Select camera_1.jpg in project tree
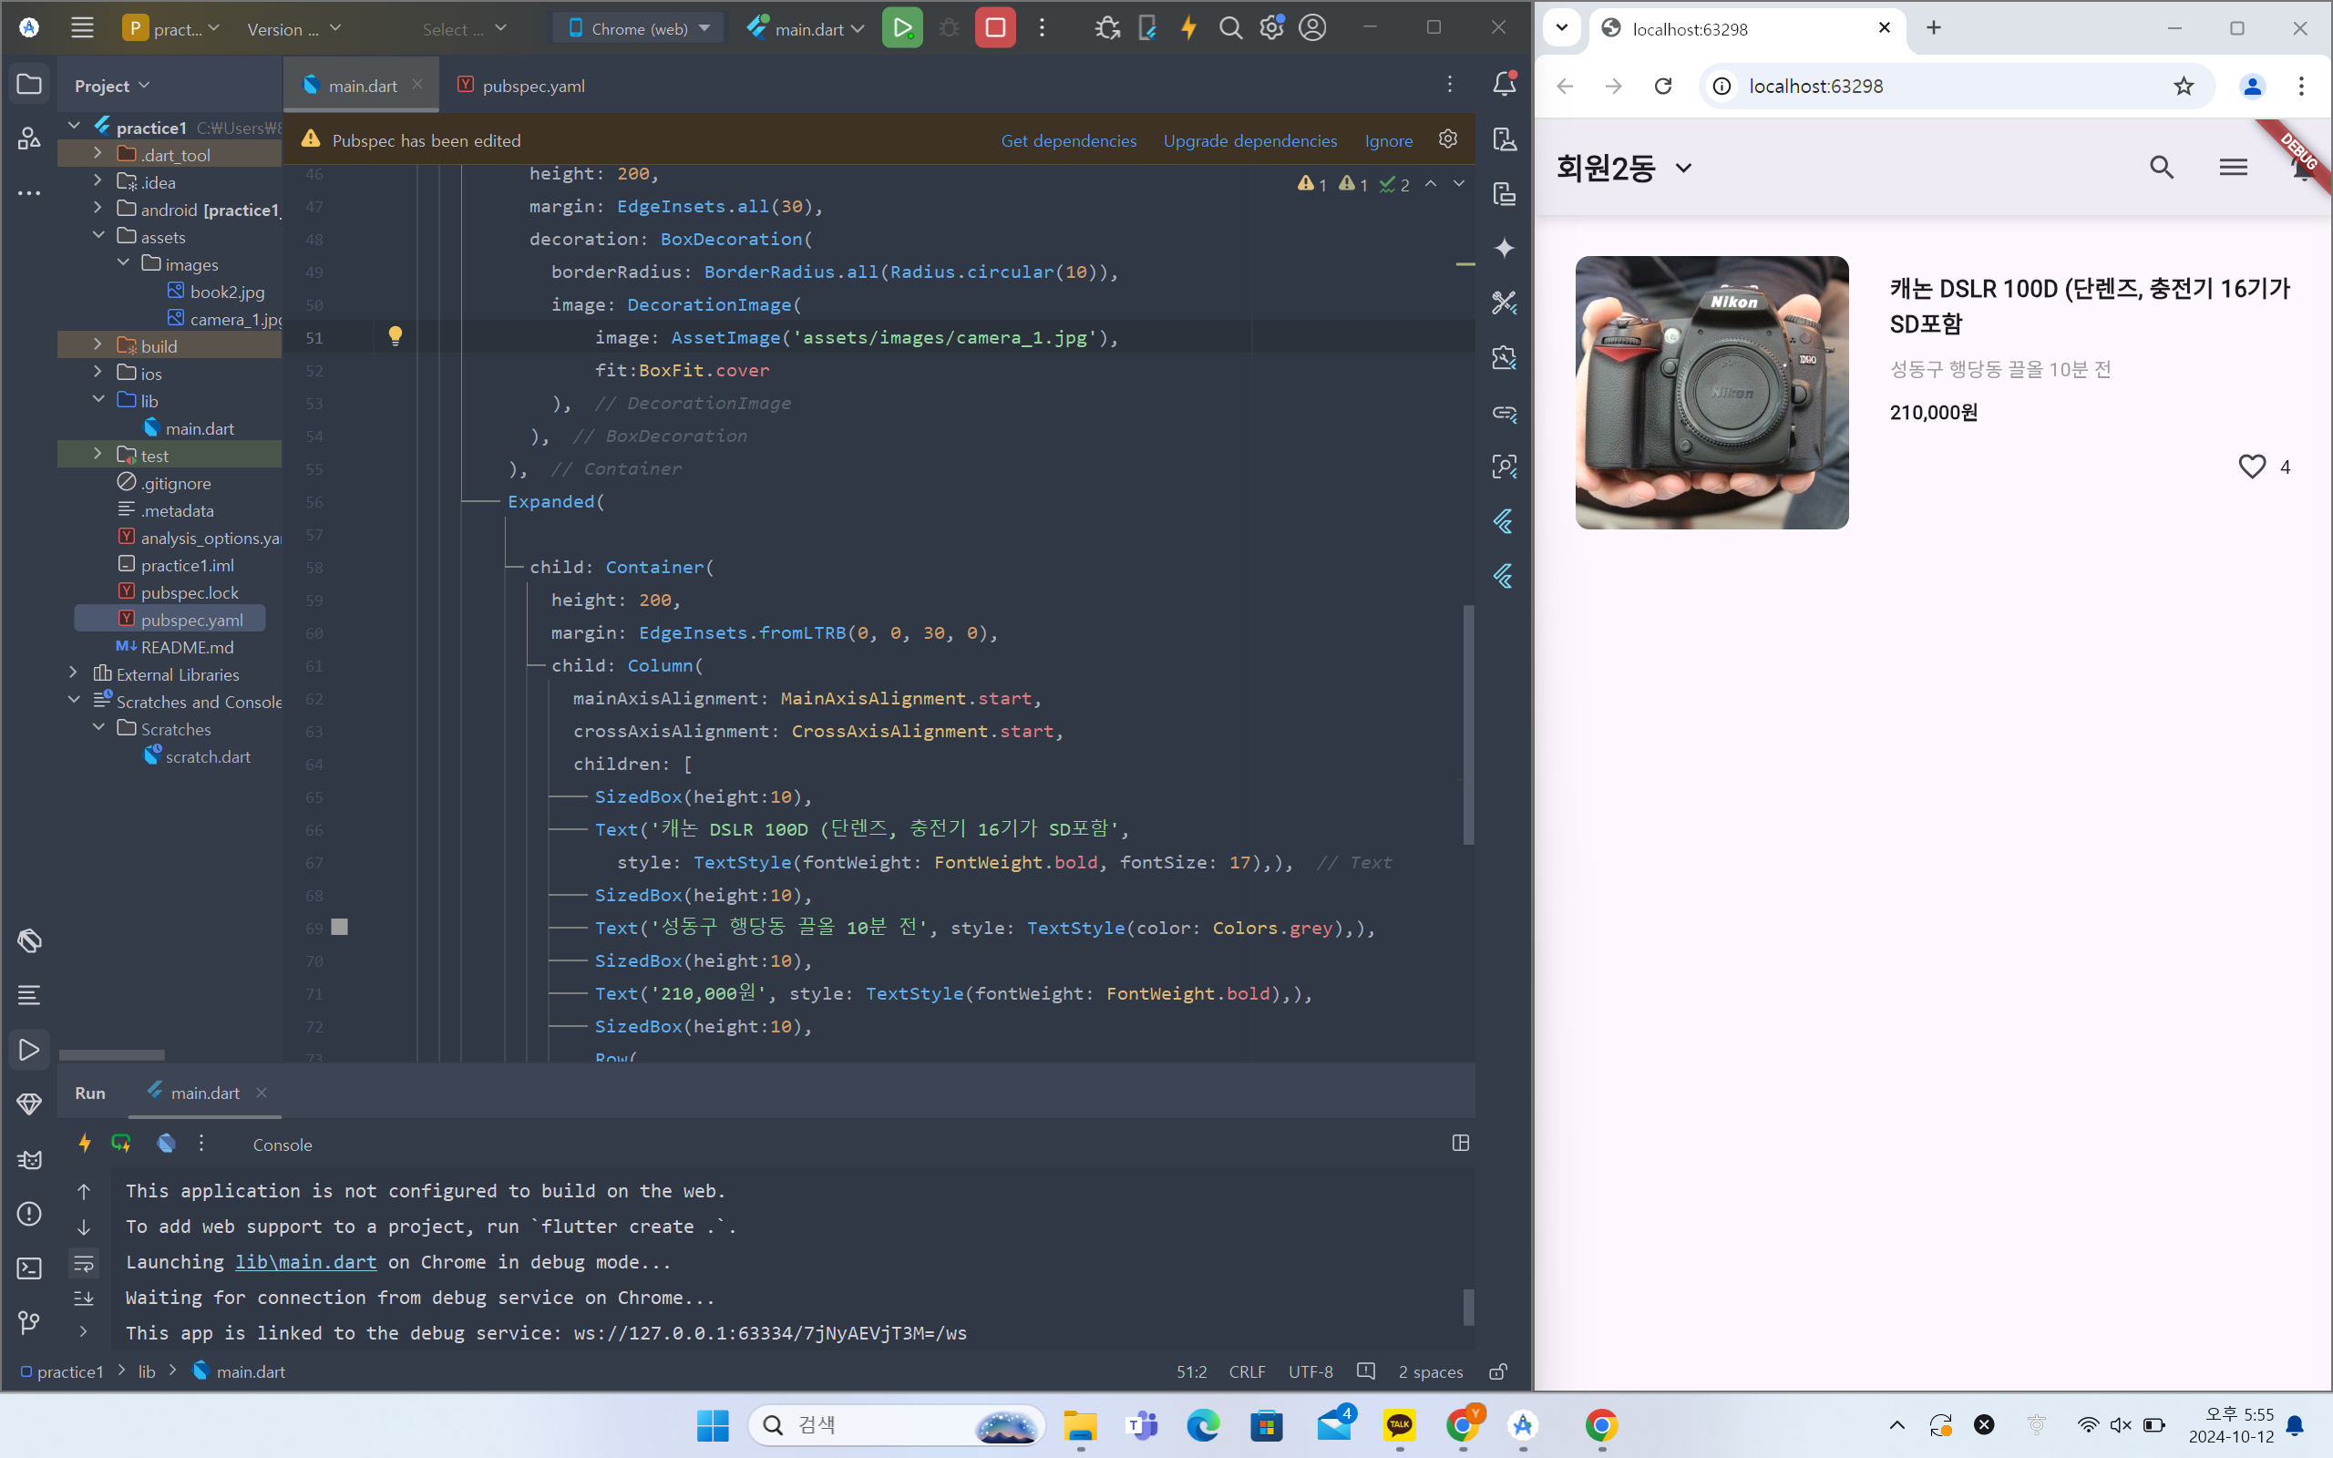The height and width of the screenshot is (1458, 2333). tap(224, 318)
